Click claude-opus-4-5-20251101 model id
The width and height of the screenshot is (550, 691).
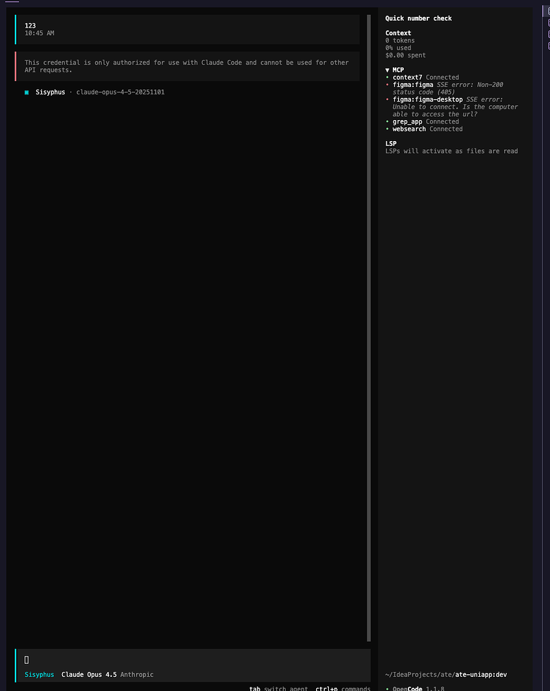pos(120,92)
